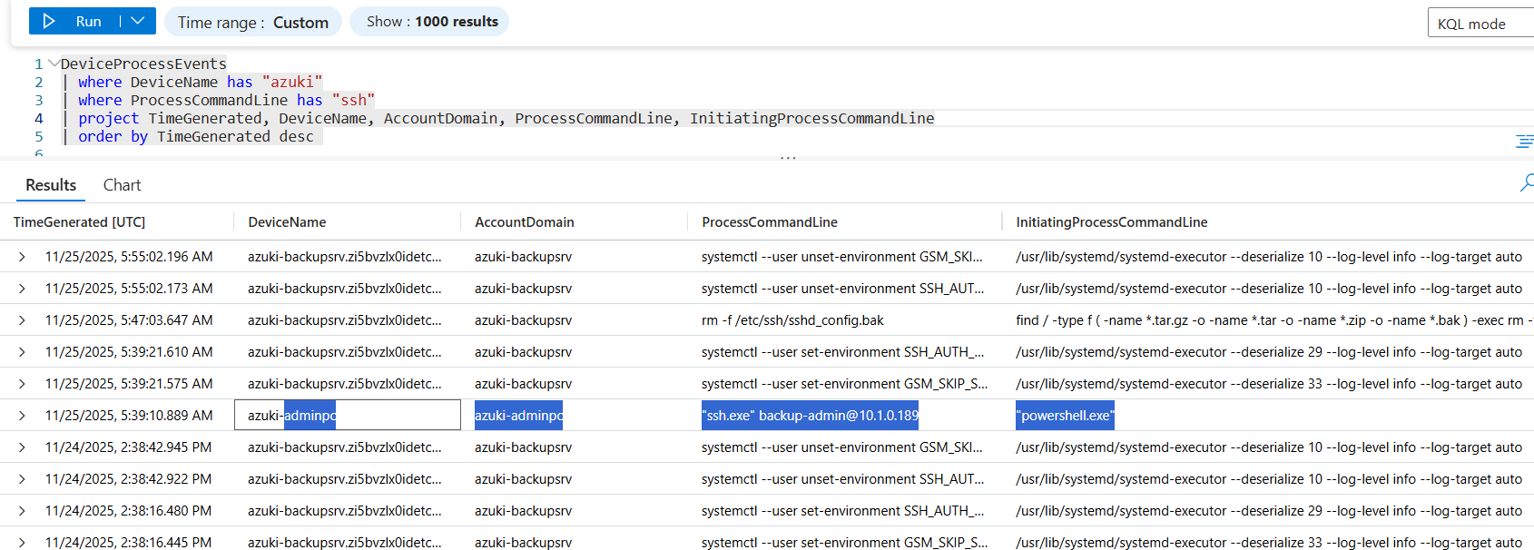Screen dimensions: 1534x550
Task: Expand the 5:39:21.575 AM result row
Action: coord(22,384)
